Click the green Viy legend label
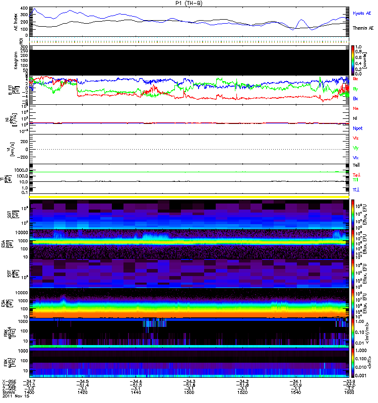378x403 pixels. click(x=356, y=148)
